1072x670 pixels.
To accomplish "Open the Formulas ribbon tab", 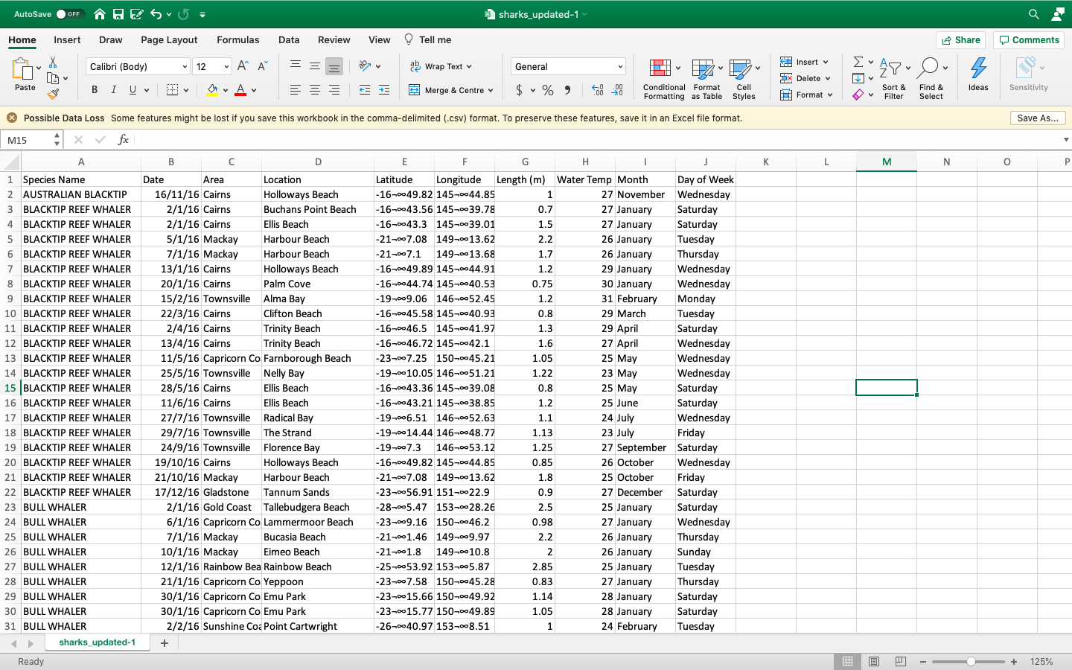I will (x=238, y=39).
